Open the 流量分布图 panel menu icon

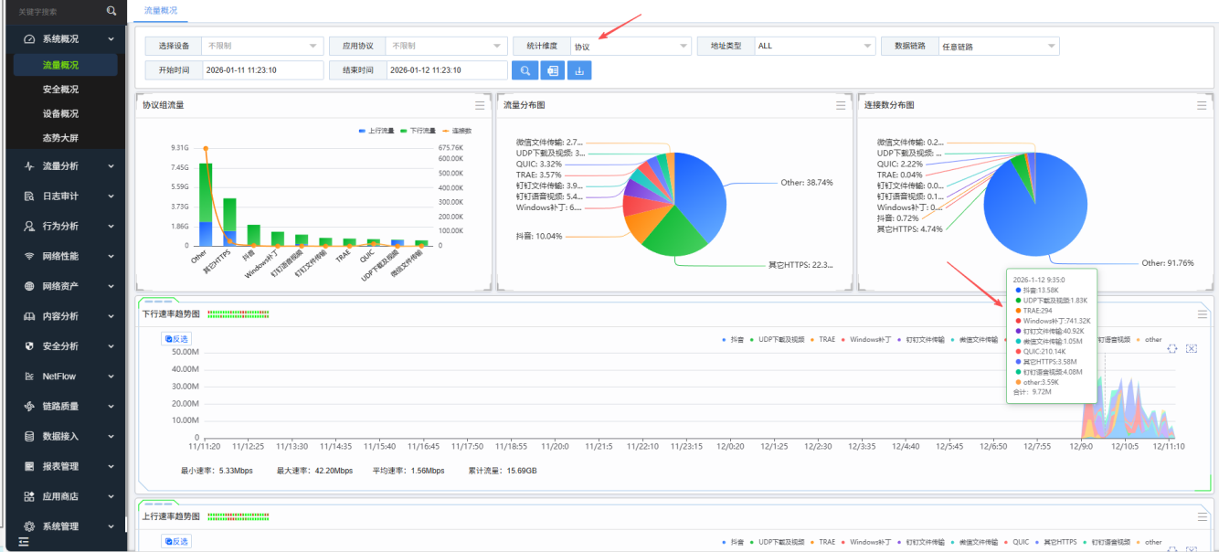(x=841, y=105)
